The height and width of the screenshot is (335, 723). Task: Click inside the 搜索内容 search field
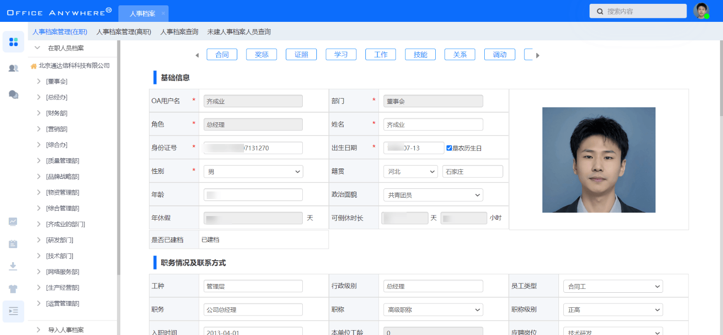pyautogui.click(x=638, y=11)
